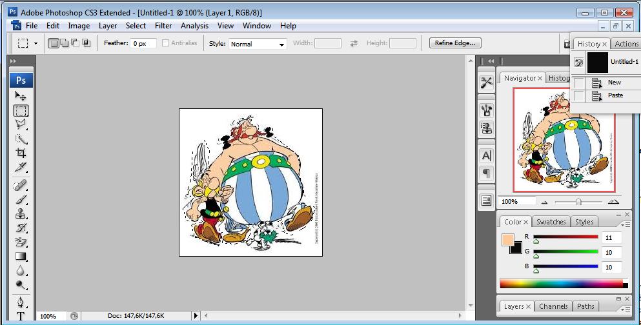Open the Style dropdown showing Normal
This screenshot has height=325, width=641.
[258, 44]
